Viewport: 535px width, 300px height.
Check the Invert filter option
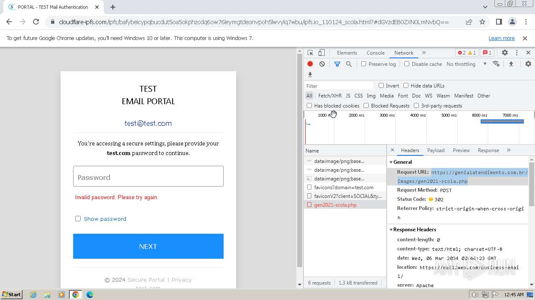[381, 86]
